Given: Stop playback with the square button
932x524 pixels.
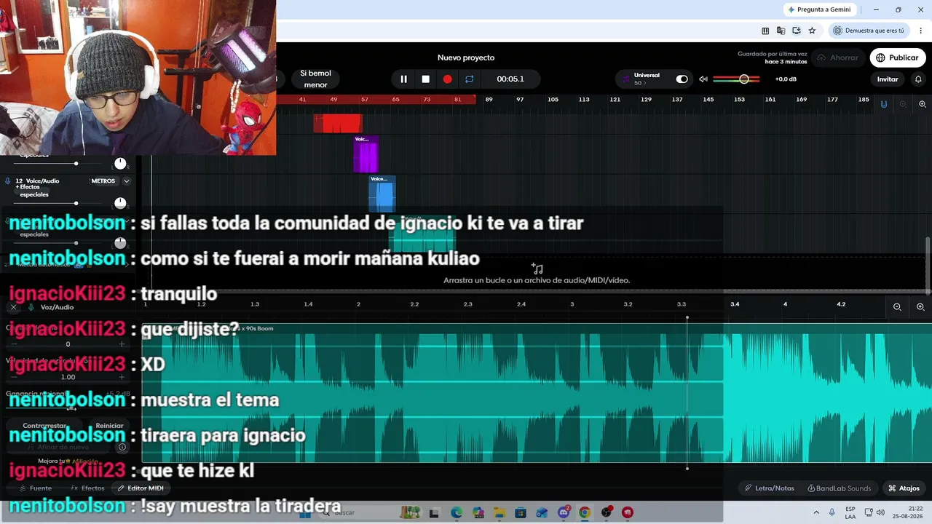Looking at the screenshot, I should [425, 79].
